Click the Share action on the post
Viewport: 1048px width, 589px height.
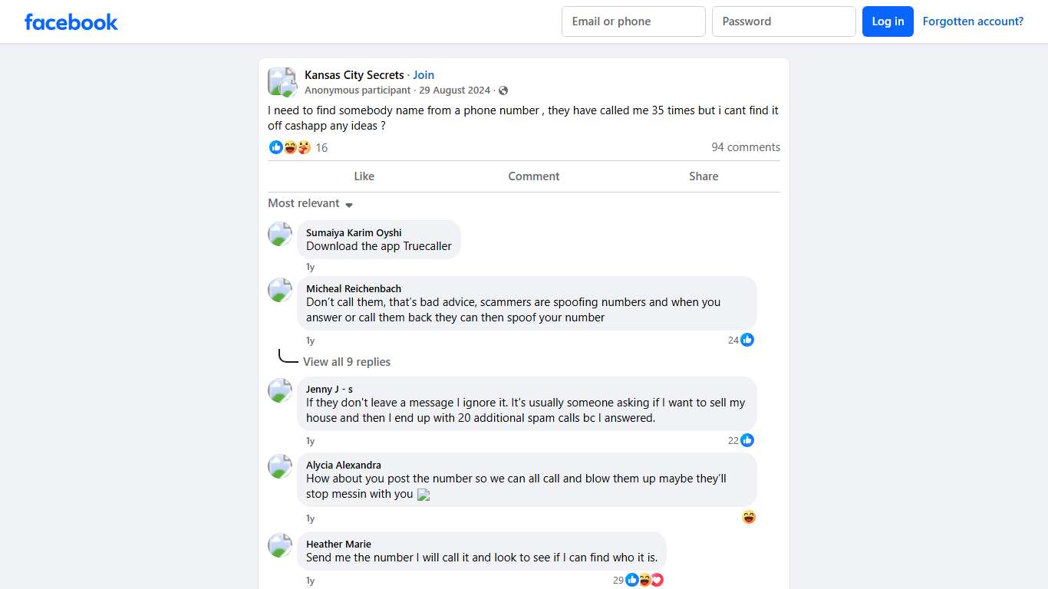pos(703,176)
